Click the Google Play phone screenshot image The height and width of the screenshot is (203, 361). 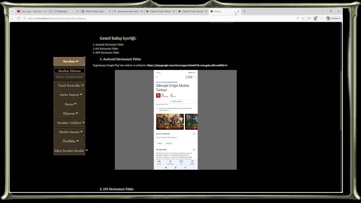(176, 120)
